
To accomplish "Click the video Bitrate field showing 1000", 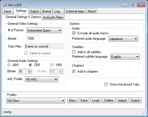I will (x=33, y=39).
